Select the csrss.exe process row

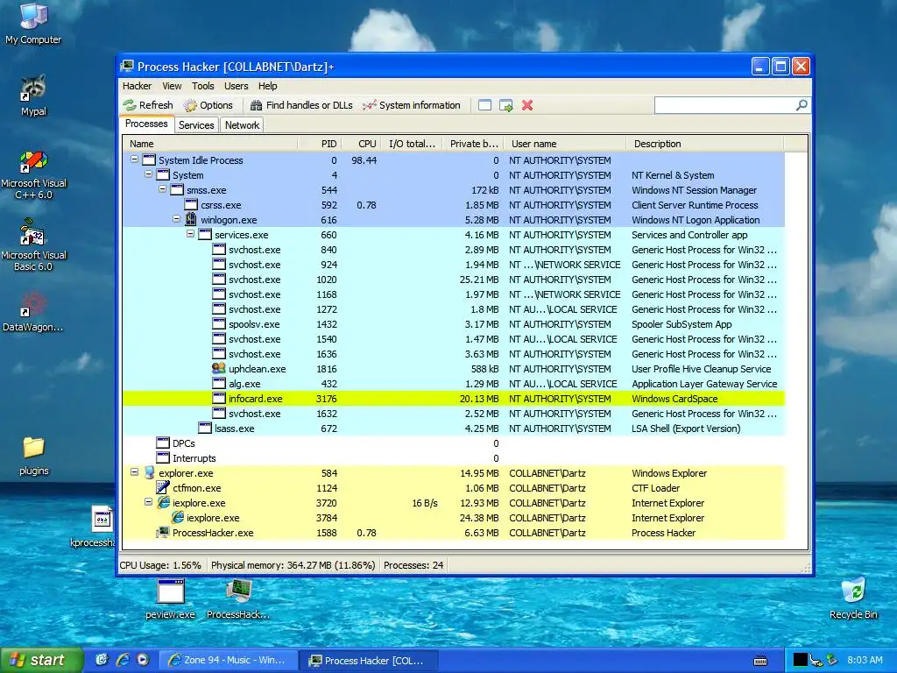454,205
